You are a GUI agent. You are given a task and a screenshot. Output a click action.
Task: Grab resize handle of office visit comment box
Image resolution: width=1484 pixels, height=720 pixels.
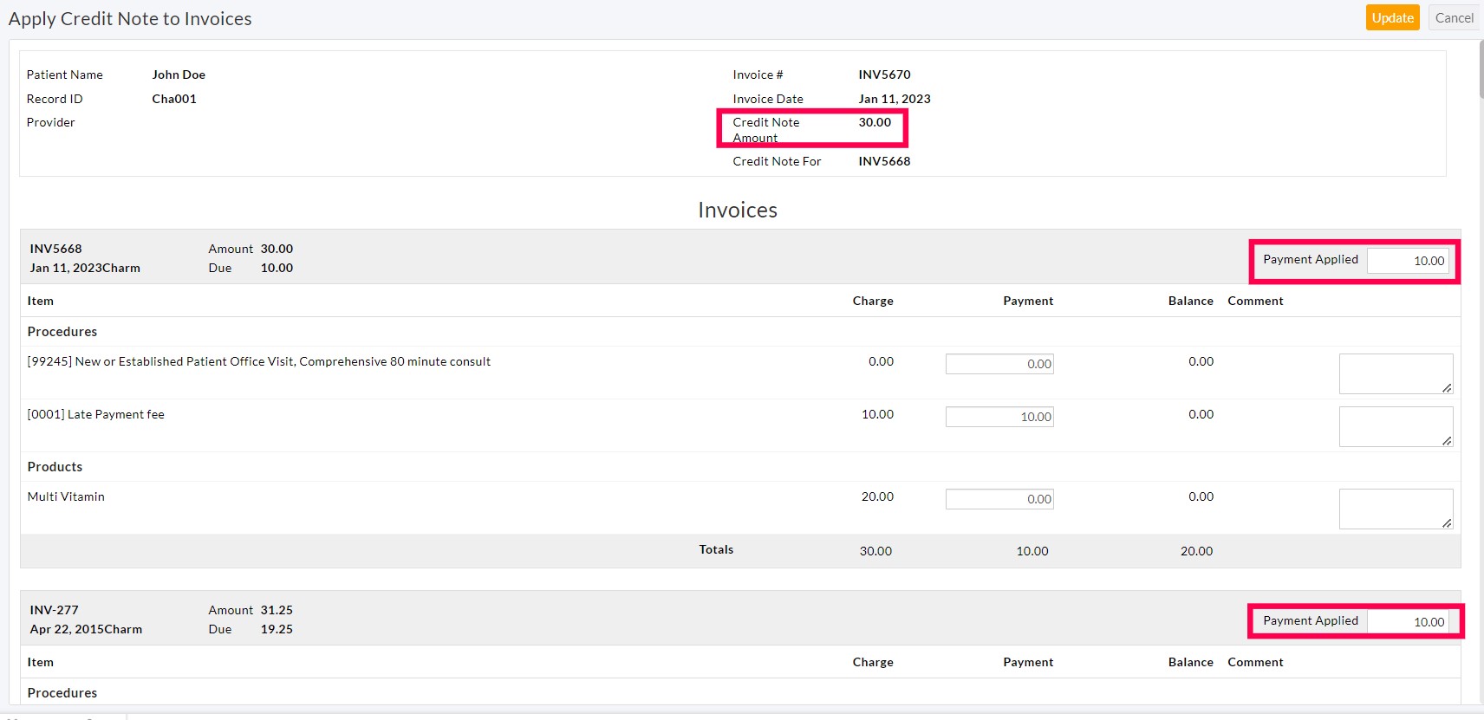point(1447,388)
